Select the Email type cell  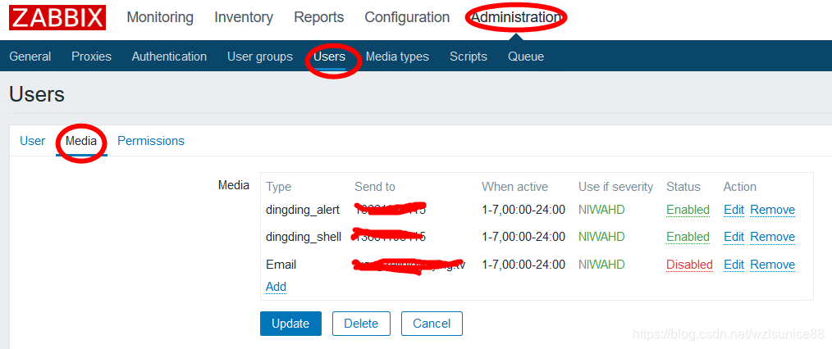(281, 265)
